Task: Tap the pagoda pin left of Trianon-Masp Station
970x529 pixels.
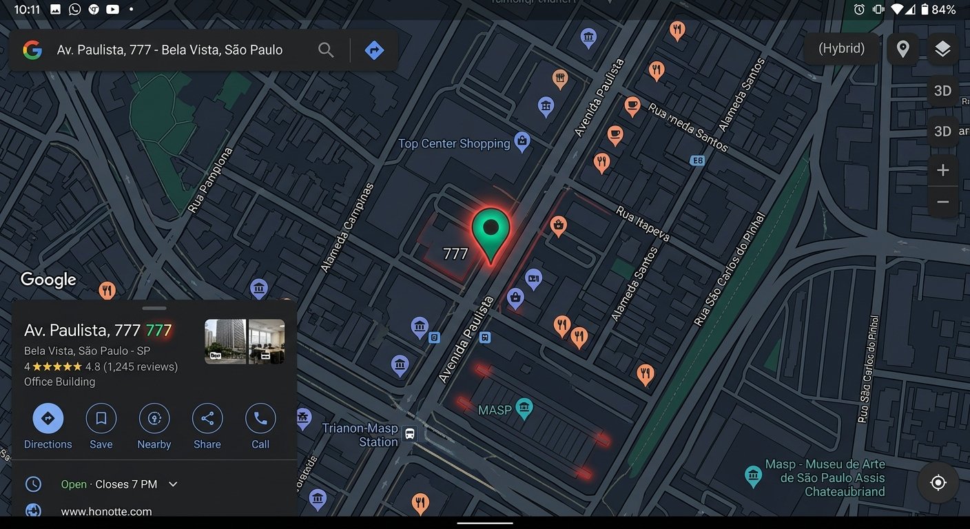Action: coord(303,417)
